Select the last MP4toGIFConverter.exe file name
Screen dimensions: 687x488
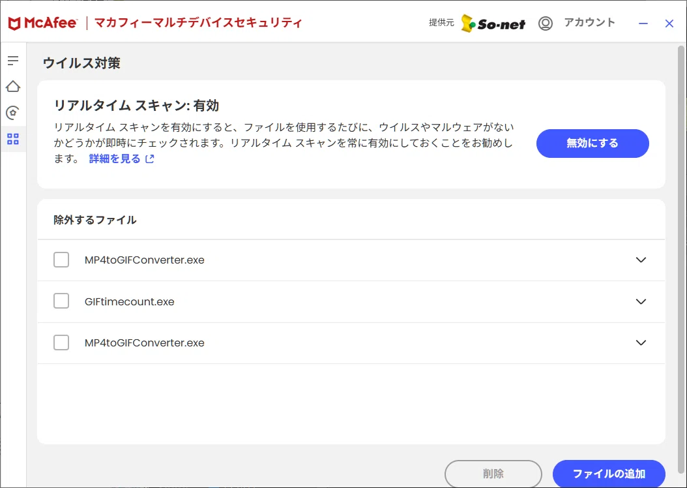click(145, 343)
